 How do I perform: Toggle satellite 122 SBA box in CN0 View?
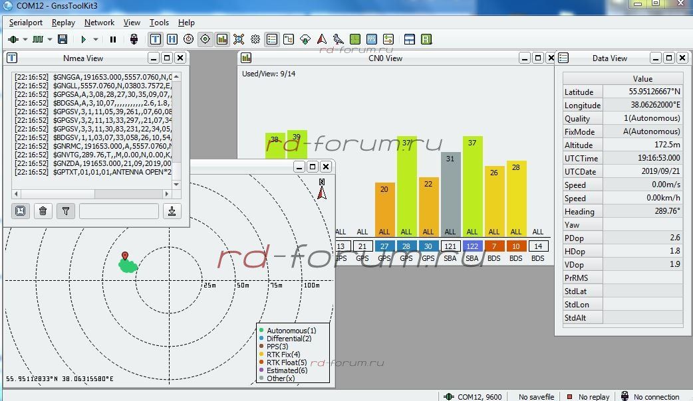click(472, 246)
